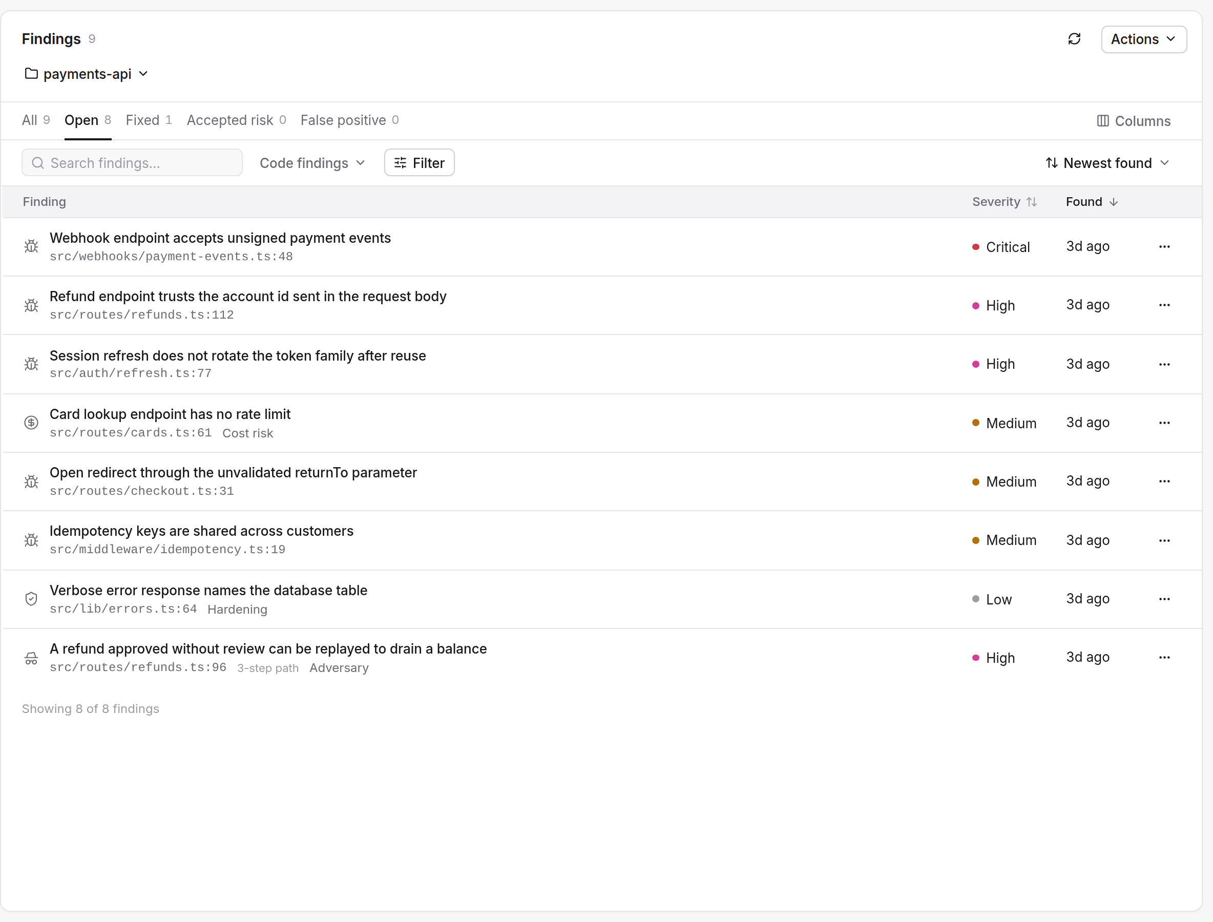Sort by the Found column header
Viewport: 1213px width, 922px height.
[1091, 202]
